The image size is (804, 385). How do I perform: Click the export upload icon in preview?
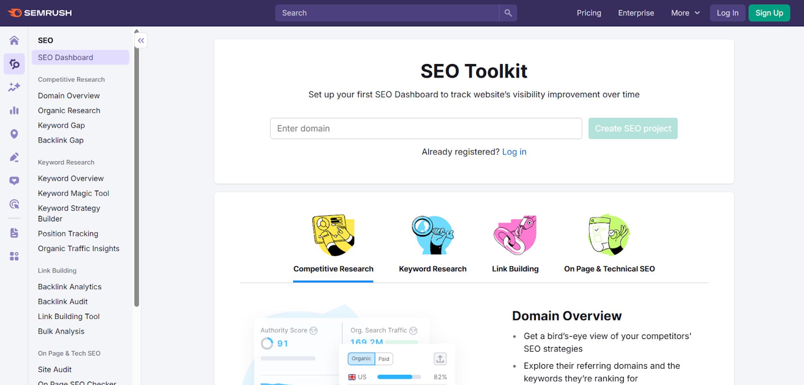(x=440, y=359)
